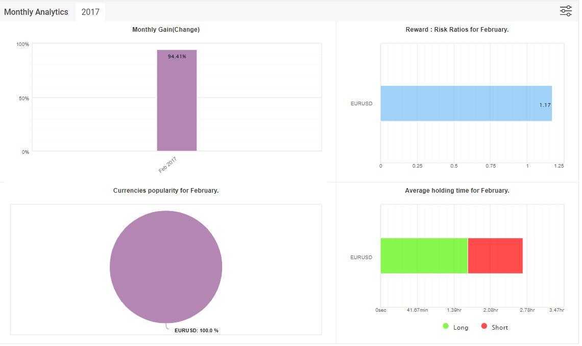
Task: Click EURUSD axis label in holding time chart
Action: [361, 258]
